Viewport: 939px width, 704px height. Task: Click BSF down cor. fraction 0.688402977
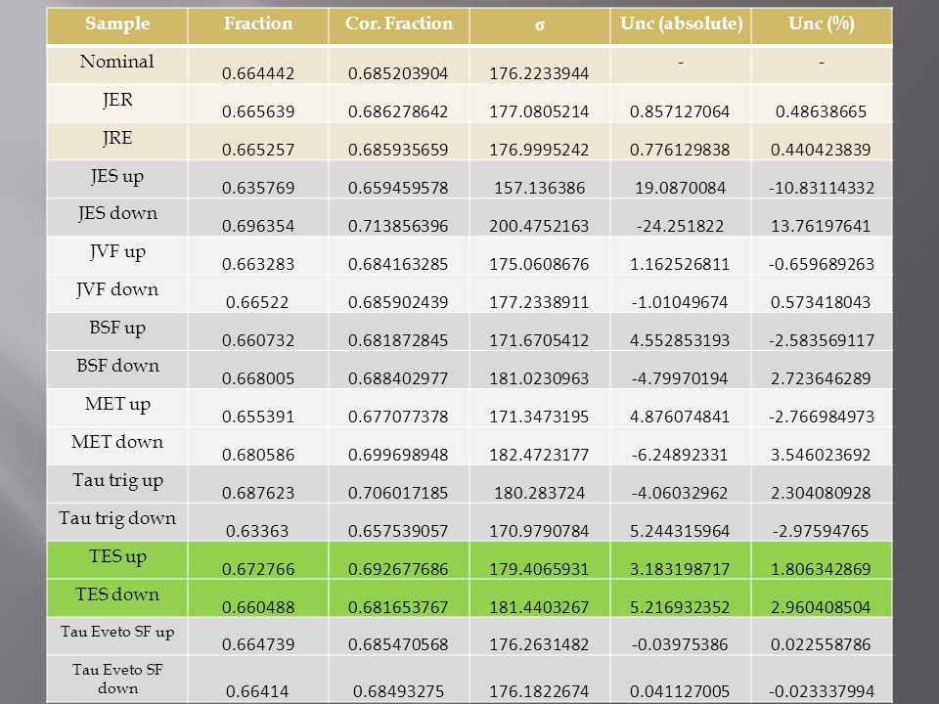tap(398, 378)
